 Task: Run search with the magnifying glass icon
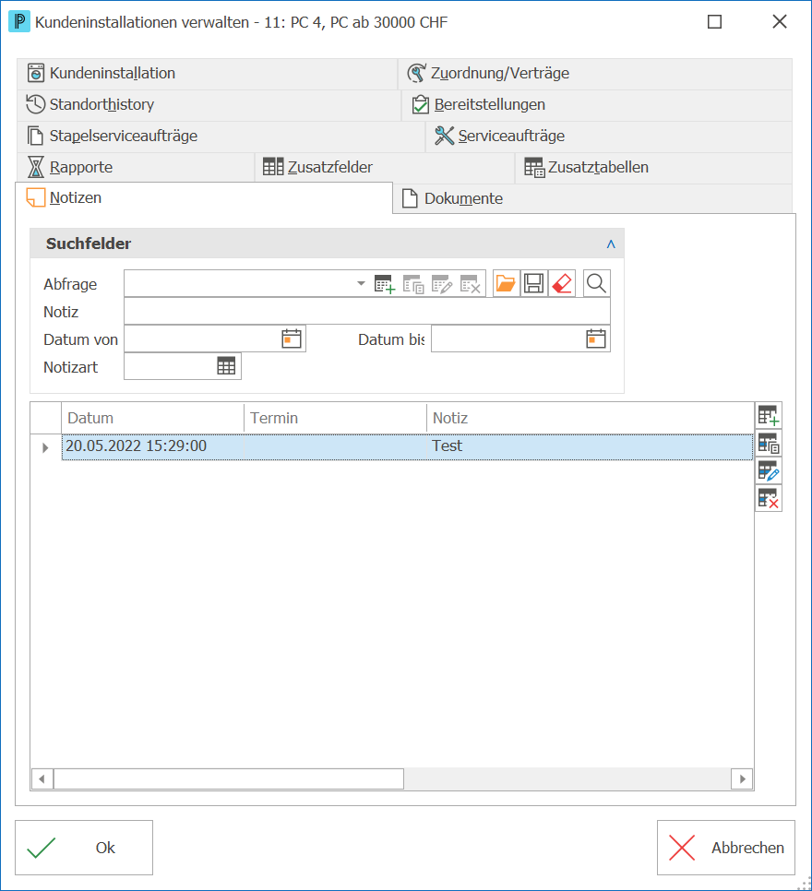[596, 283]
